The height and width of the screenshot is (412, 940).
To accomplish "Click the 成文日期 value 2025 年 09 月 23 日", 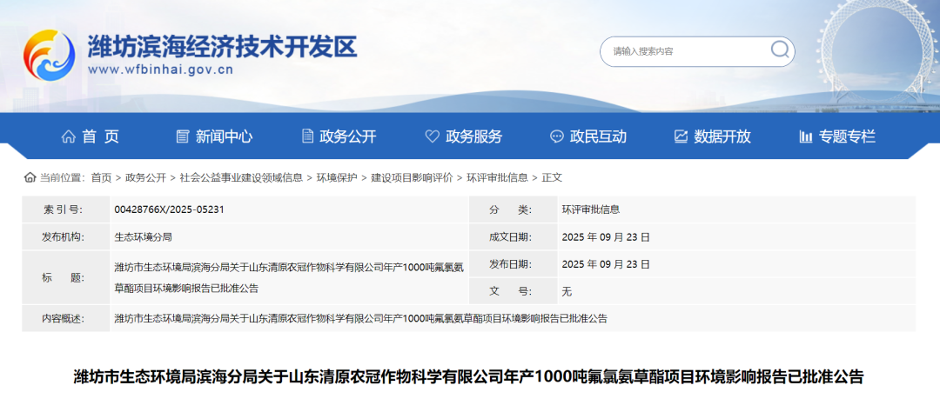I will tap(606, 237).
